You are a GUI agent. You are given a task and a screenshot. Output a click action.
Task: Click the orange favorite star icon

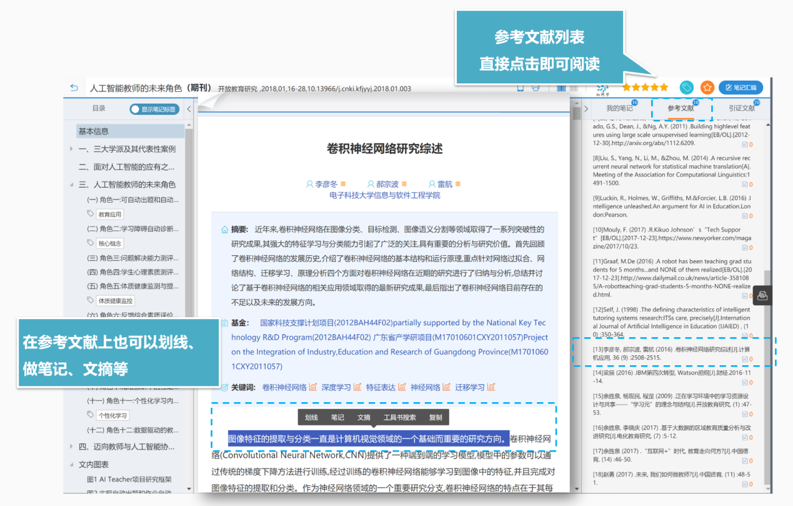(707, 88)
